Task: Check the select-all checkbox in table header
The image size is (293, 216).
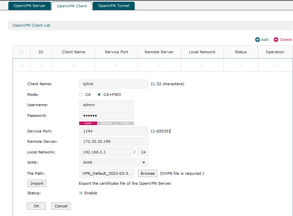Action: coord(21,52)
